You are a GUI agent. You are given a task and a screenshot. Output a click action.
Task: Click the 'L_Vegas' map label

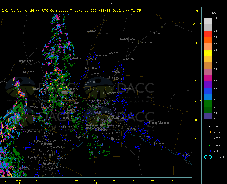point(32,107)
